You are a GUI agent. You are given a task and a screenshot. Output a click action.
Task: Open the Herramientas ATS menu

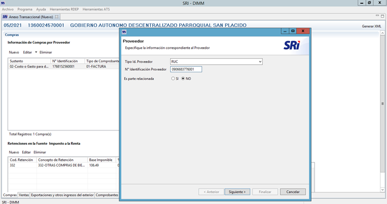tap(96, 9)
